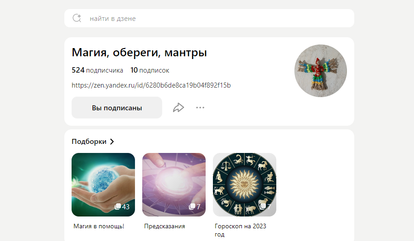Open the Предсказания collection thumbnail
This screenshot has height=241, width=414.
(x=174, y=185)
